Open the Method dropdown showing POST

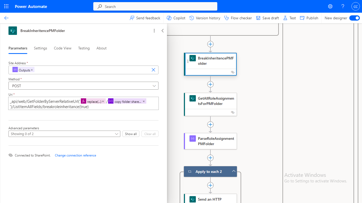click(83, 86)
